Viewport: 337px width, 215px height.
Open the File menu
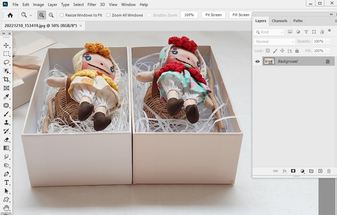pos(16,5)
